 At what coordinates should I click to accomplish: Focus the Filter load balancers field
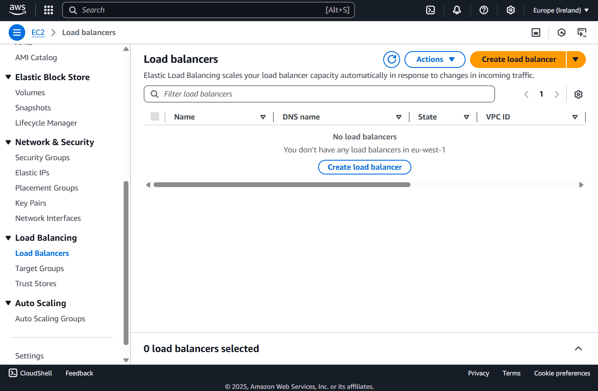click(x=319, y=94)
